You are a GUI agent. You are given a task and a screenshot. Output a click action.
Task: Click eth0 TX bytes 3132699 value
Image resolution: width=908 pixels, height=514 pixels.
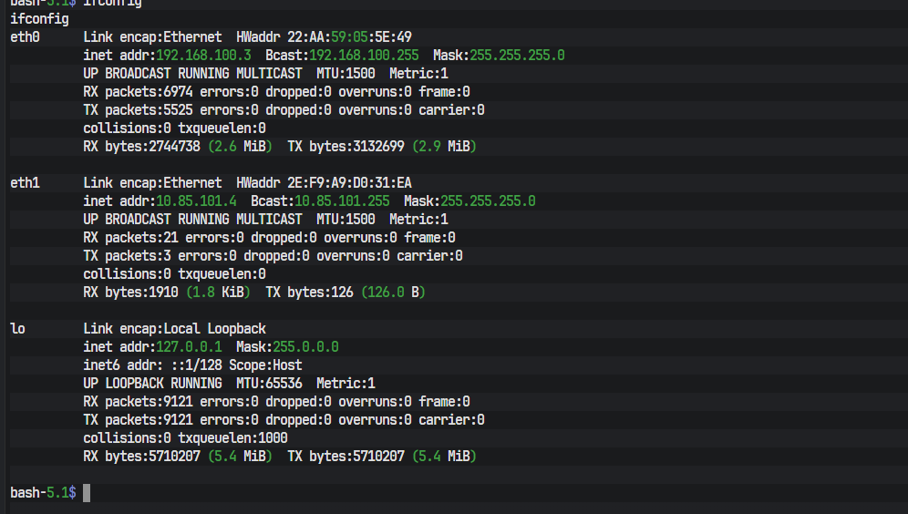pyautogui.click(x=378, y=147)
